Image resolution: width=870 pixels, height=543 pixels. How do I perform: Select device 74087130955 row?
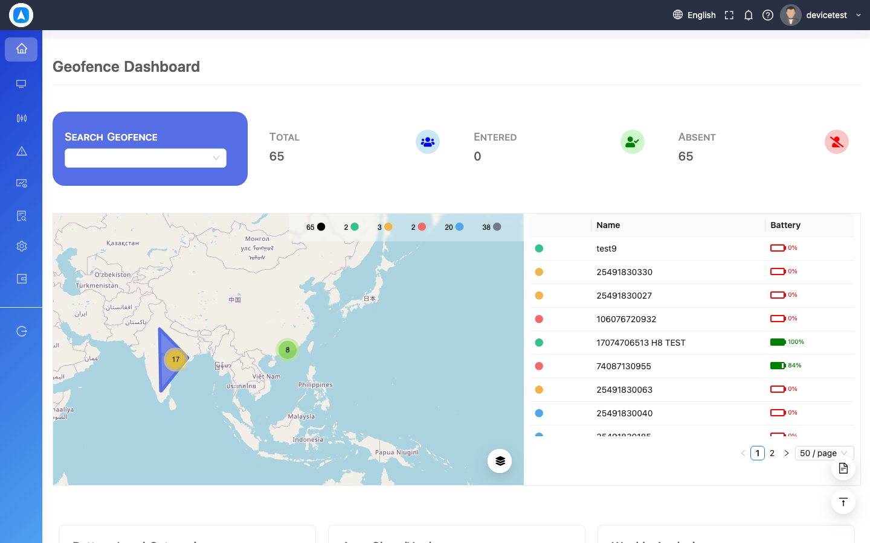(x=692, y=366)
